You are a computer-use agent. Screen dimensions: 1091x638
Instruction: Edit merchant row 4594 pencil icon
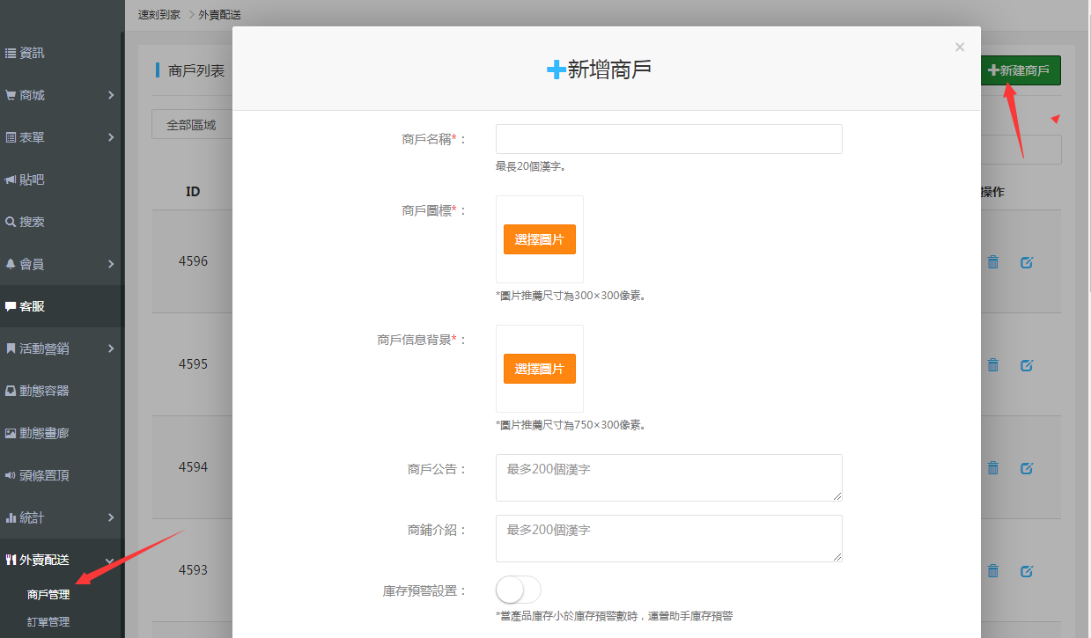click(x=1027, y=467)
